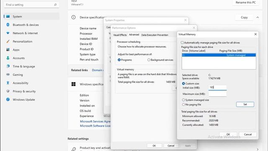Click Cancel in the Virtual Memory dialog
Image resolution: width=268 pixels, height=151 pixels.
(247, 134)
